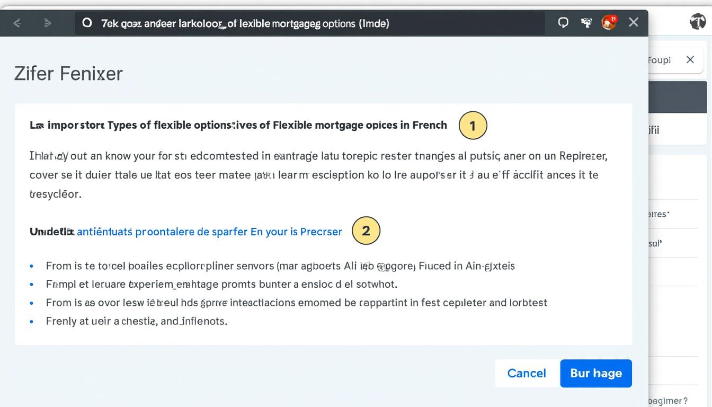Click the yellow step 2 marker
The width and height of the screenshot is (712, 407).
[x=366, y=231]
